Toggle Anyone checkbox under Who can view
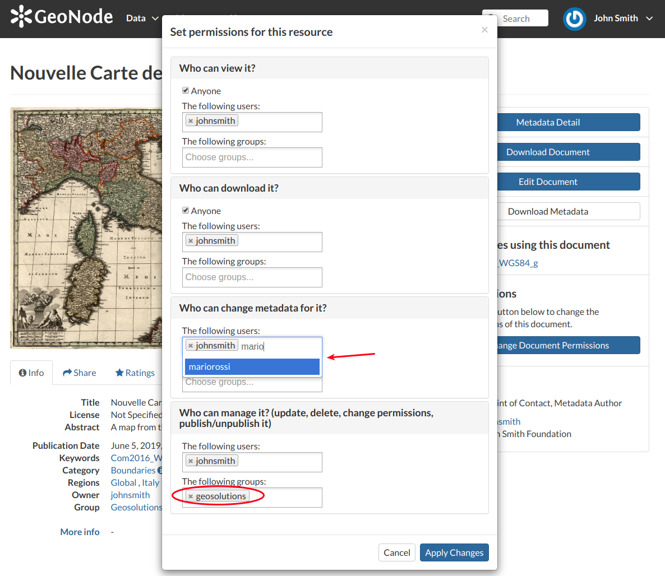 point(186,90)
